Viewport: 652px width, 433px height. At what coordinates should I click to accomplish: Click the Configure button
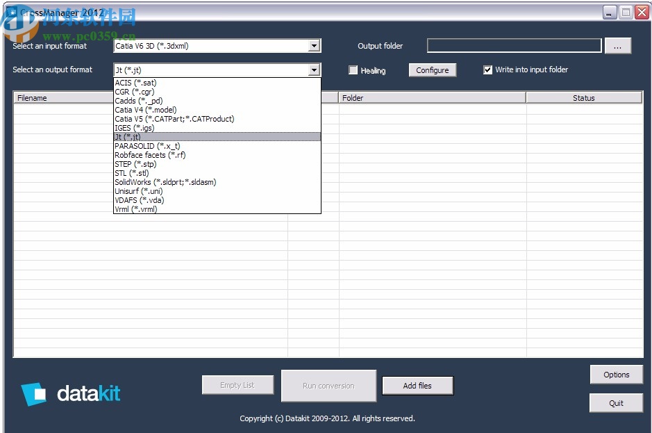coord(432,70)
